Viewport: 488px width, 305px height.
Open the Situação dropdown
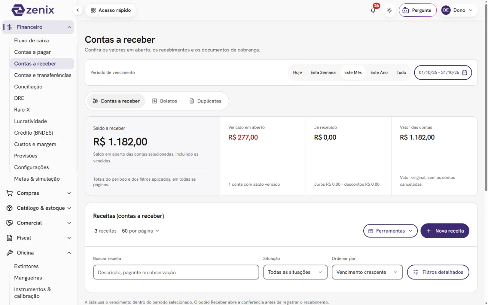295,272
